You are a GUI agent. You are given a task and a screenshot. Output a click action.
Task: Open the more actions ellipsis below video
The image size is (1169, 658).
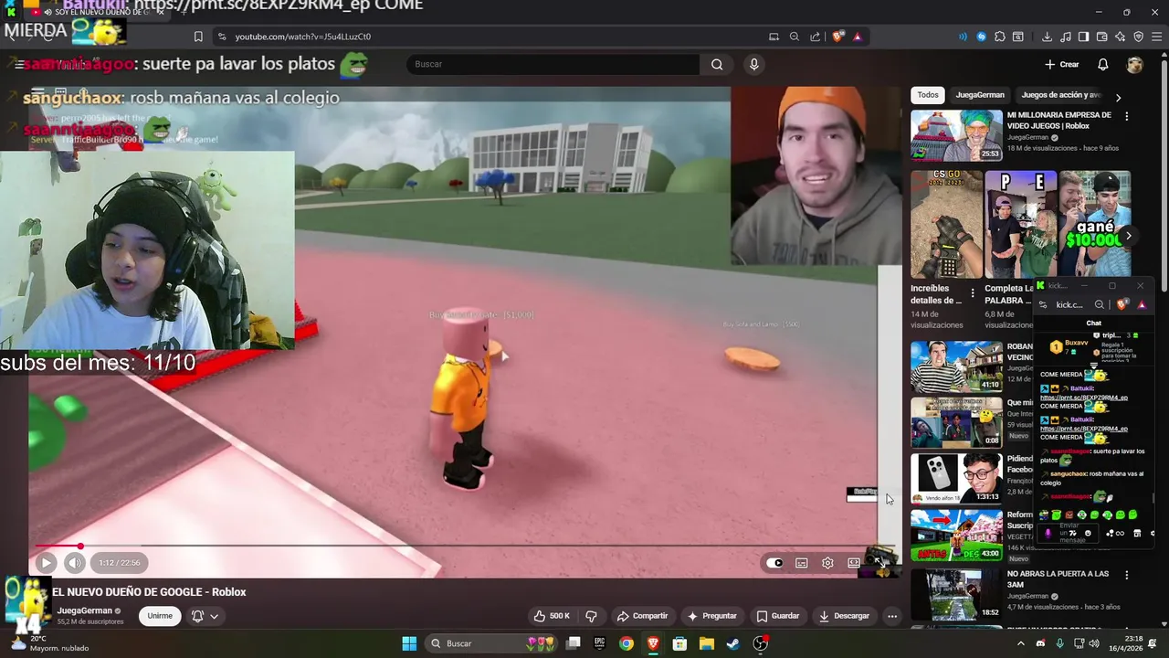coord(892,616)
